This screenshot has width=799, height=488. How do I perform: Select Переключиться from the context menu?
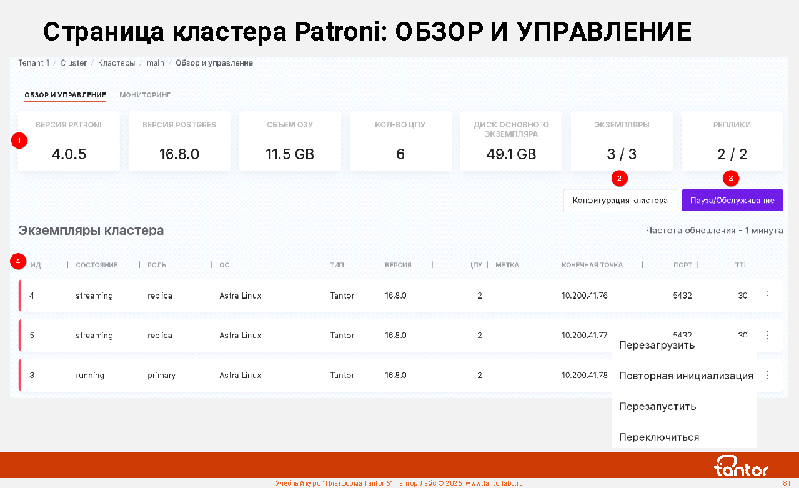tap(659, 437)
